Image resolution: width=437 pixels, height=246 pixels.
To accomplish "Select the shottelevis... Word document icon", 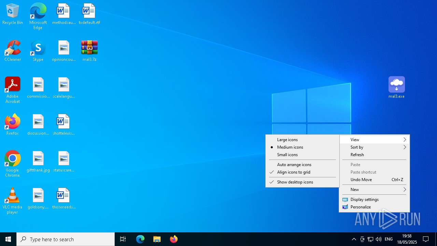I will (64, 125).
